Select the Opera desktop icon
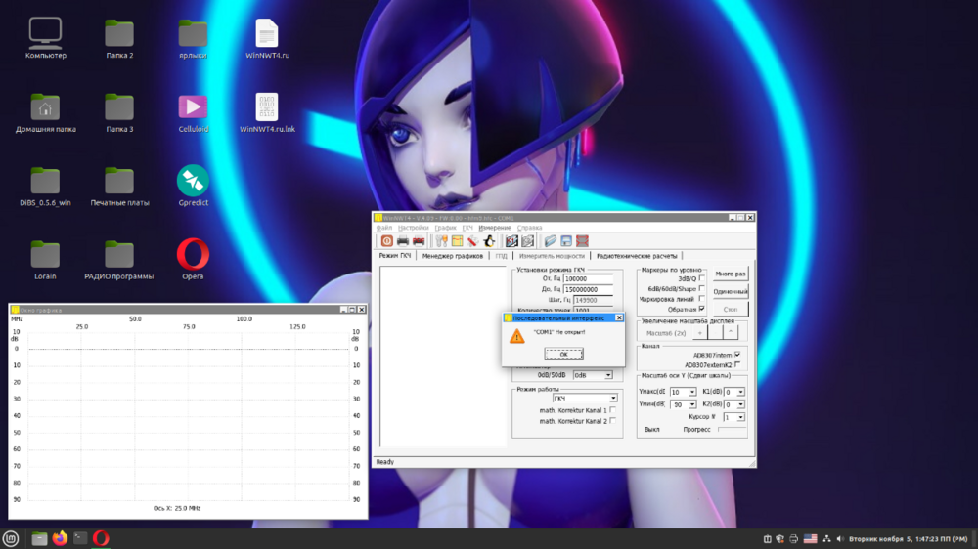 point(193,259)
